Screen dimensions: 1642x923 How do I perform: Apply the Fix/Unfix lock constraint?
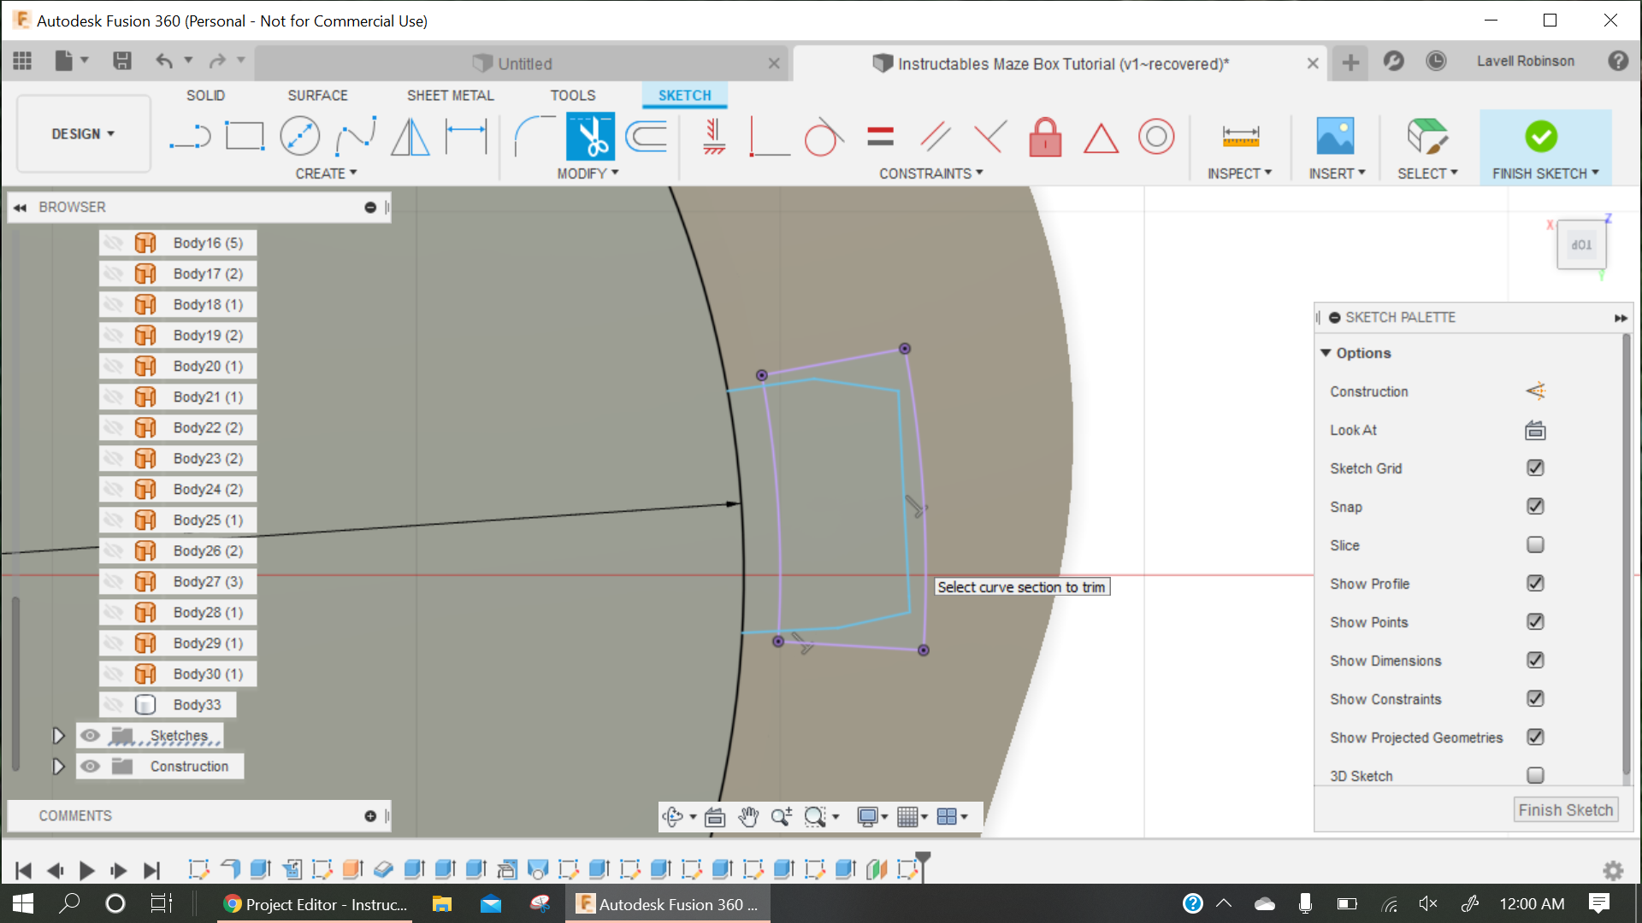[1045, 136]
